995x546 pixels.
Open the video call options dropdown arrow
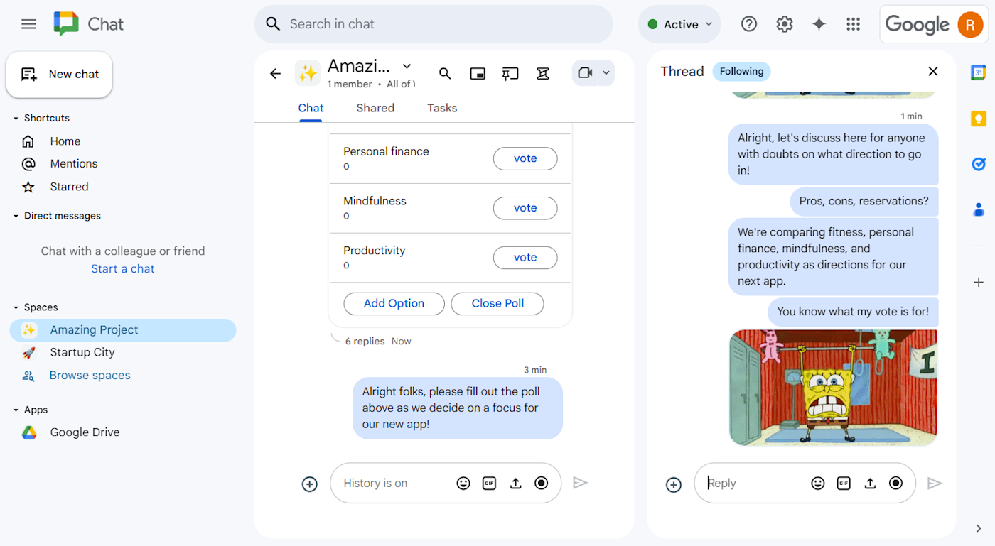point(606,73)
